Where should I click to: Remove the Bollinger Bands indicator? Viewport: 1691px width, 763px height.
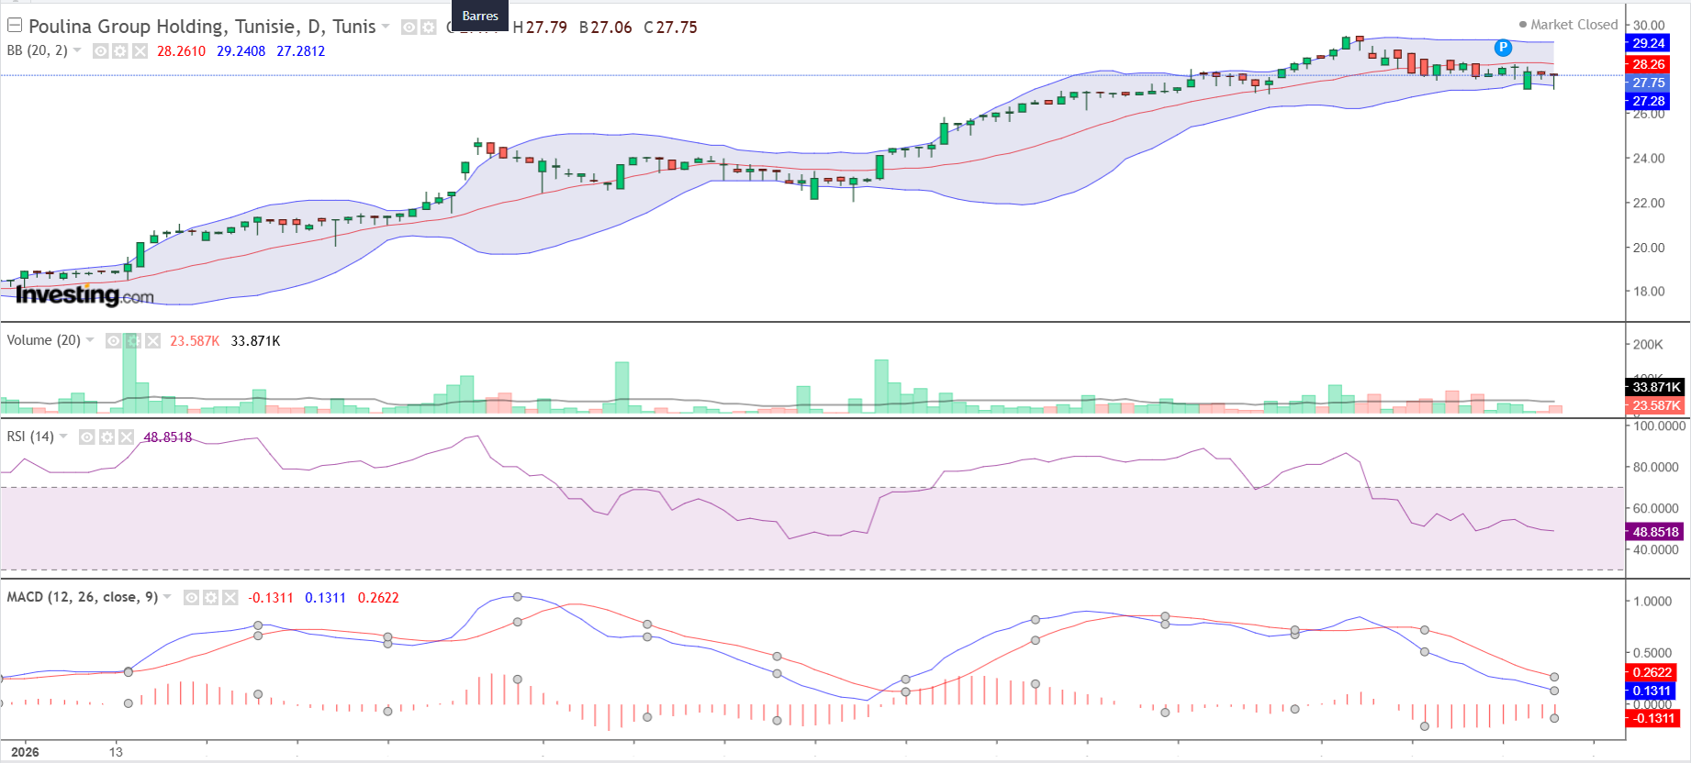coord(140,51)
